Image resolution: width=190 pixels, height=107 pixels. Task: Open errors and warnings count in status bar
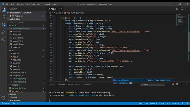pos(16,103)
